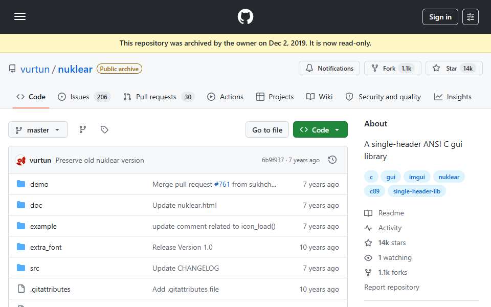
Task: Click the Pull requests count 30 badge
Action: click(x=188, y=97)
